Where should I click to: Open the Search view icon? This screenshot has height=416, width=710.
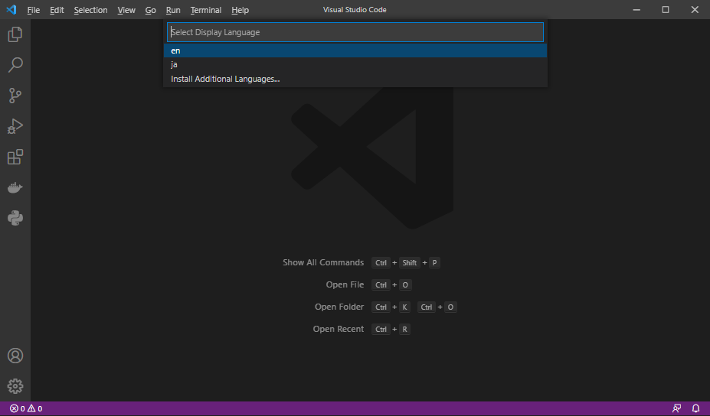click(x=15, y=65)
